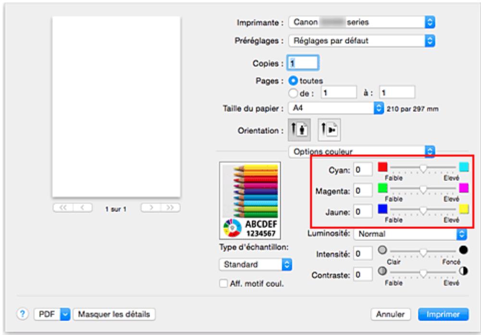Enable the Aff. motif coul. checkbox
The height and width of the screenshot is (335, 481).
point(222,284)
